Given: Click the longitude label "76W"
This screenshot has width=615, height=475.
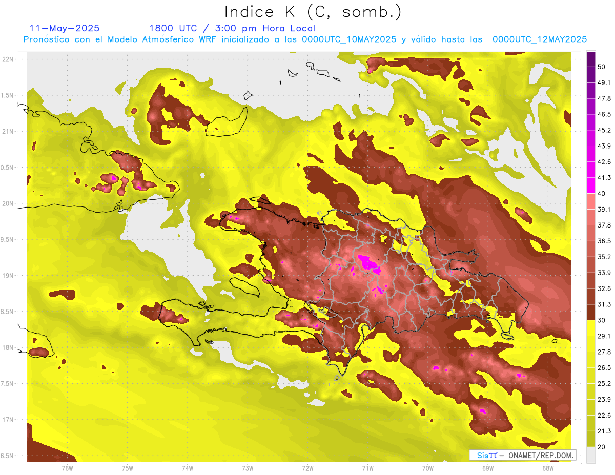Looking at the screenshot, I should click(x=67, y=468).
